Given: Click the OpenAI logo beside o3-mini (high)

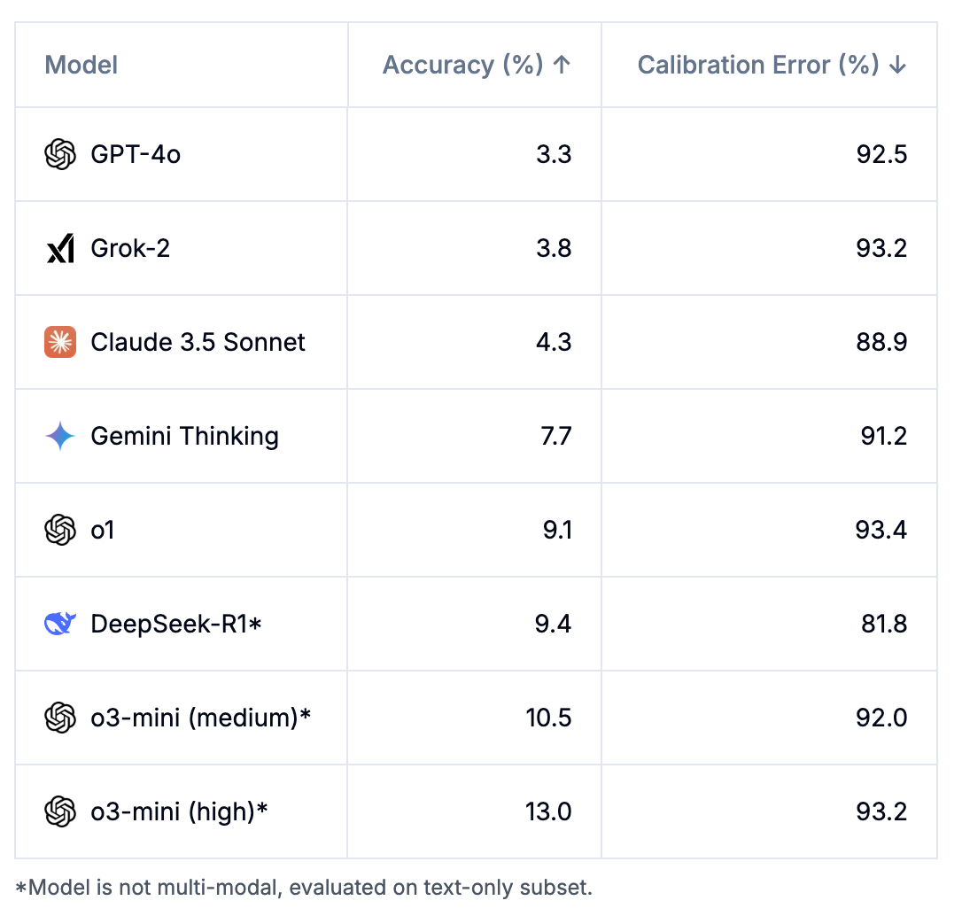Looking at the screenshot, I should click(x=60, y=811).
